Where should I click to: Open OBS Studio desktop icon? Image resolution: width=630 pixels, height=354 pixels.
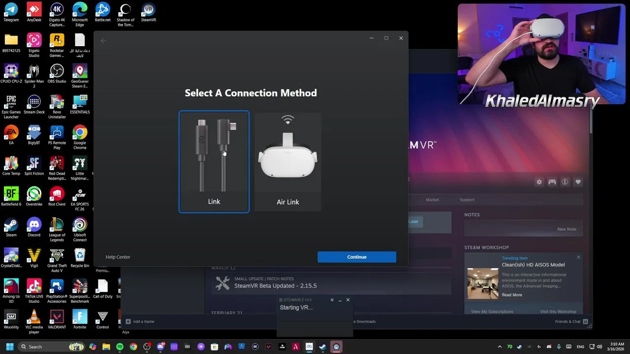tap(57, 74)
